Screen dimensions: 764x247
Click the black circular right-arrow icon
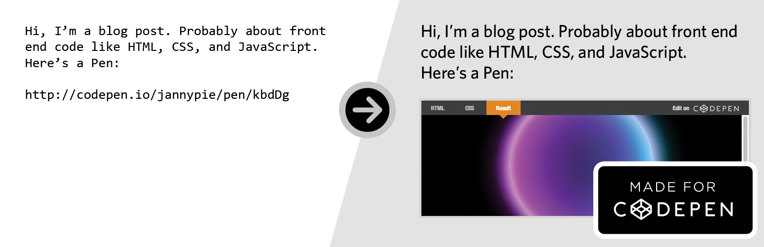[x=367, y=110]
